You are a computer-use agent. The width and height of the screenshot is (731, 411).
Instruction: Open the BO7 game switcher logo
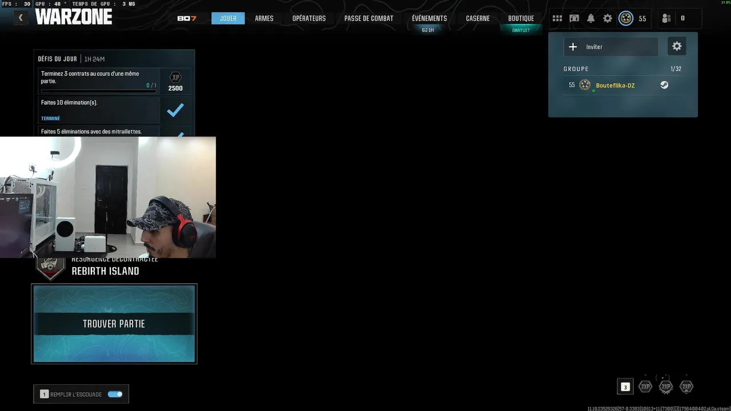(x=187, y=18)
